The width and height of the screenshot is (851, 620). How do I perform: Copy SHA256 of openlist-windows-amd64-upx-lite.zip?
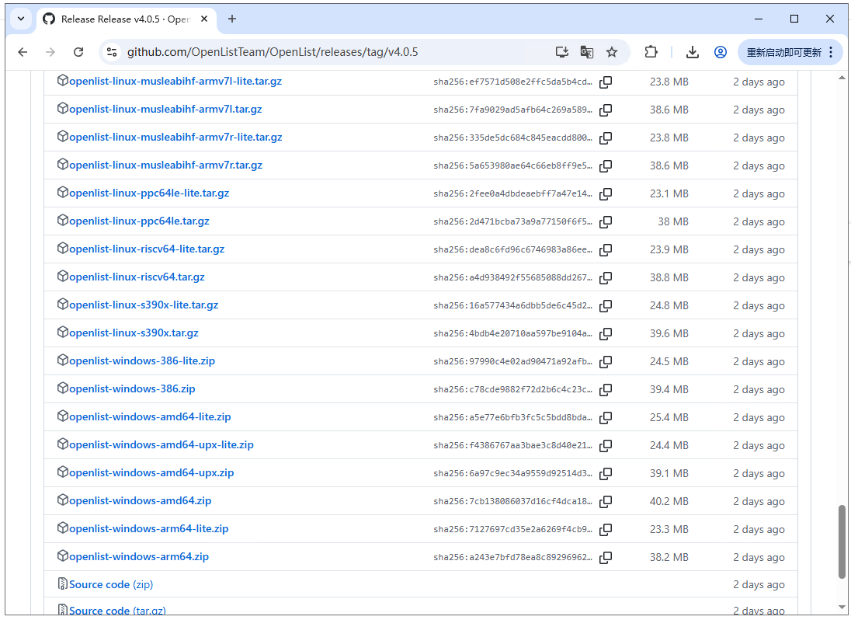point(606,445)
